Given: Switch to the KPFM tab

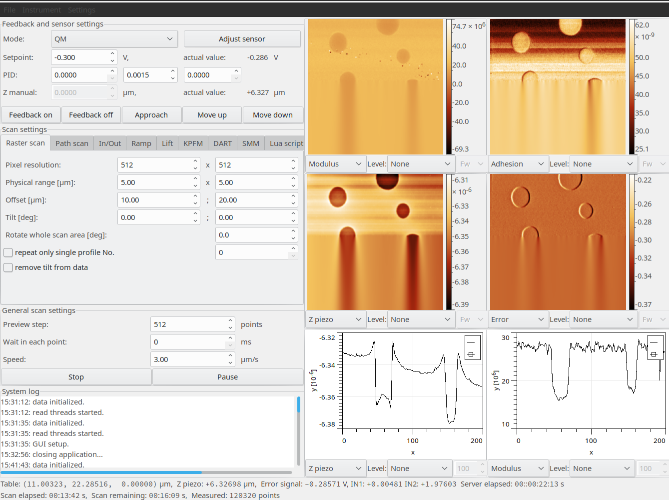Looking at the screenshot, I should tap(193, 143).
